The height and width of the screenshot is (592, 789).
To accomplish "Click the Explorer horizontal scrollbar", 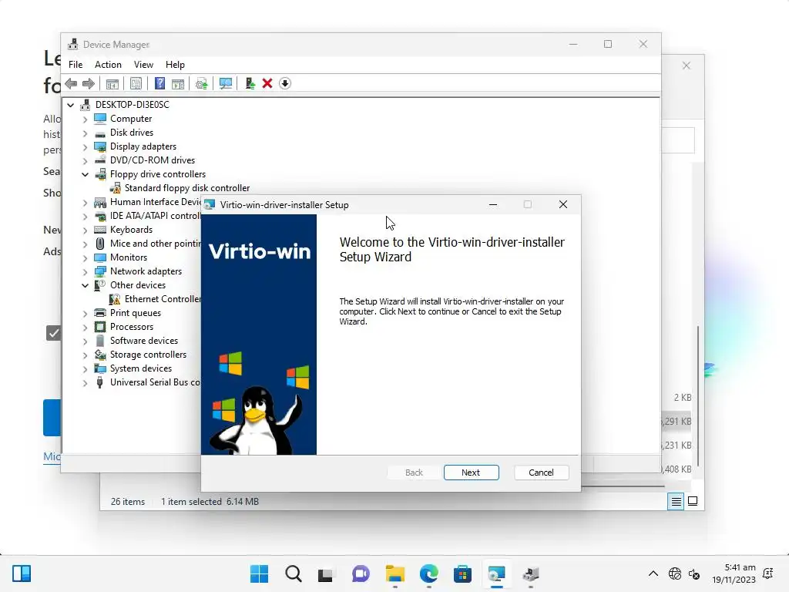I will click(x=623, y=486).
